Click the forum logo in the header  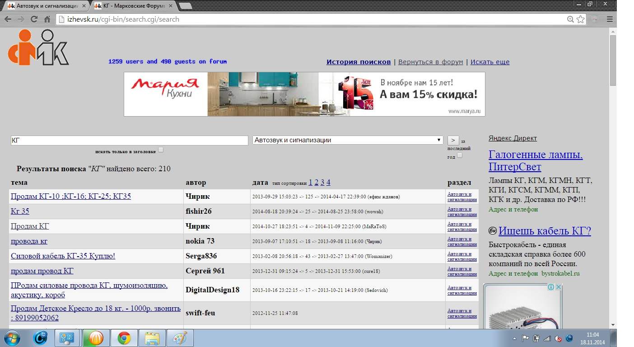click(38, 47)
